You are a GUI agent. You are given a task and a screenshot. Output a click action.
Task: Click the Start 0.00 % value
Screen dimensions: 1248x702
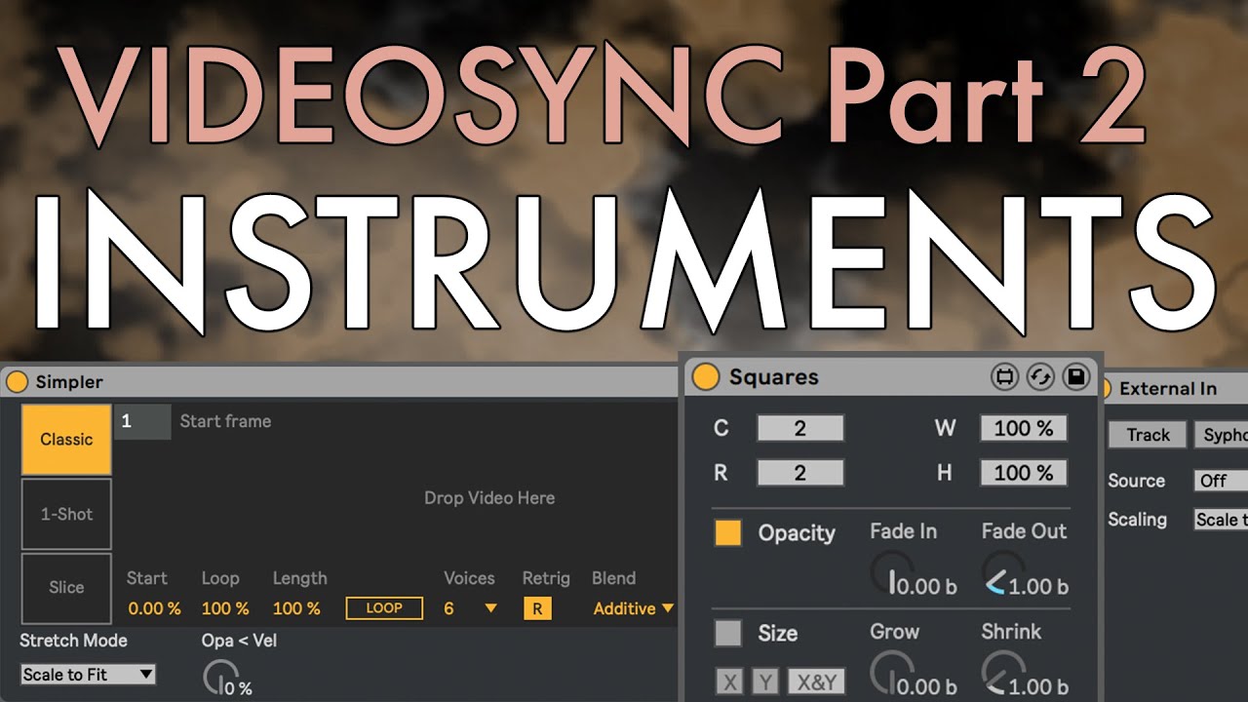[x=154, y=608]
